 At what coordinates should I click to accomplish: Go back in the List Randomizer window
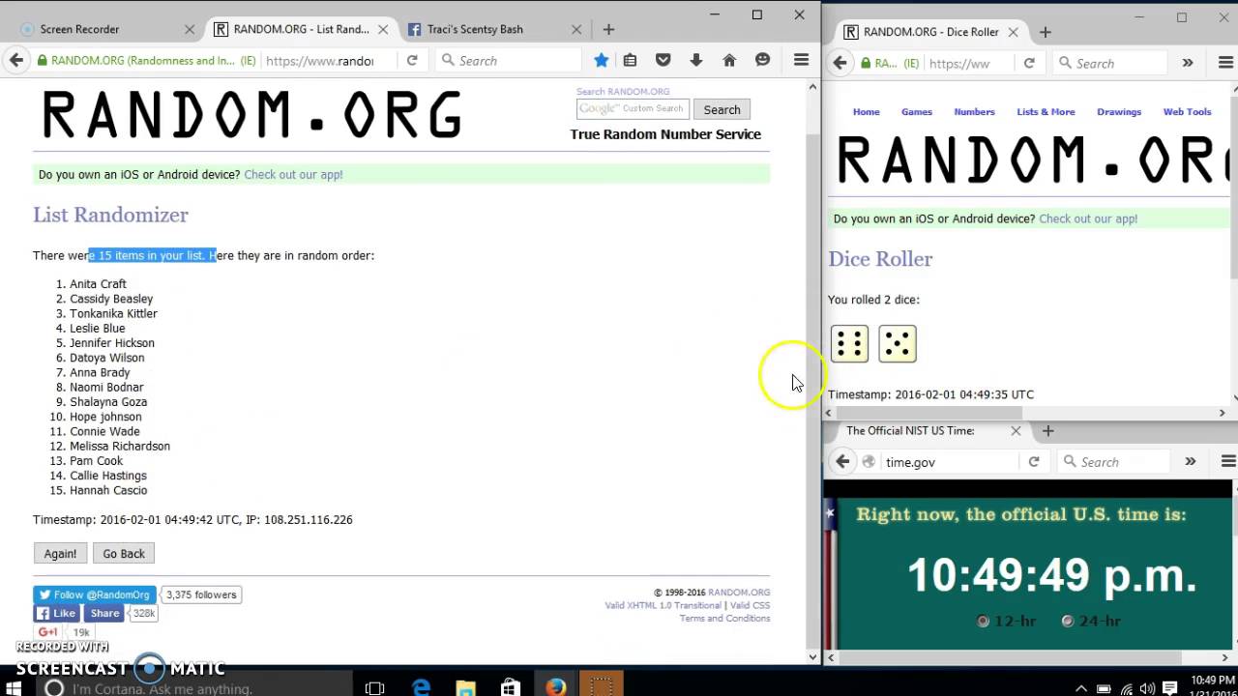tap(16, 60)
